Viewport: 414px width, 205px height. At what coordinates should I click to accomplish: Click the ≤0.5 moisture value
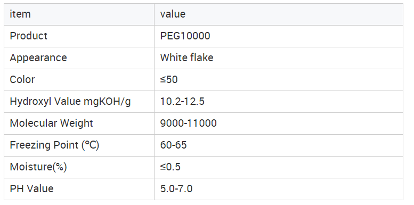click(x=171, y=167)
